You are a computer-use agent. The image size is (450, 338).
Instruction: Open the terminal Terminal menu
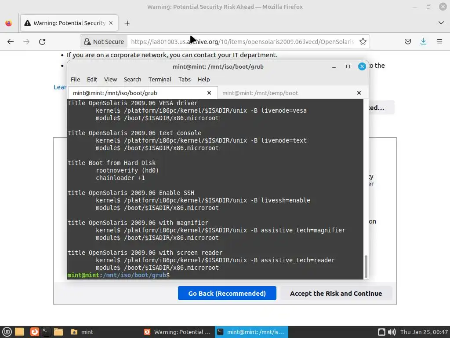(160, 79)
